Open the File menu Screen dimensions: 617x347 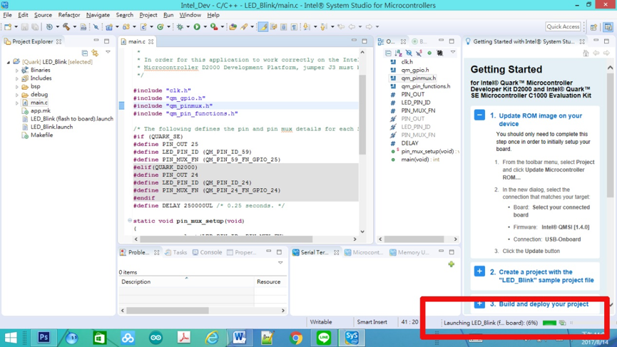tap(7, 15)
